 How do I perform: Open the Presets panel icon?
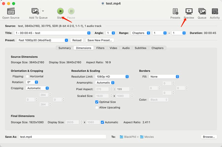point(175,11)
